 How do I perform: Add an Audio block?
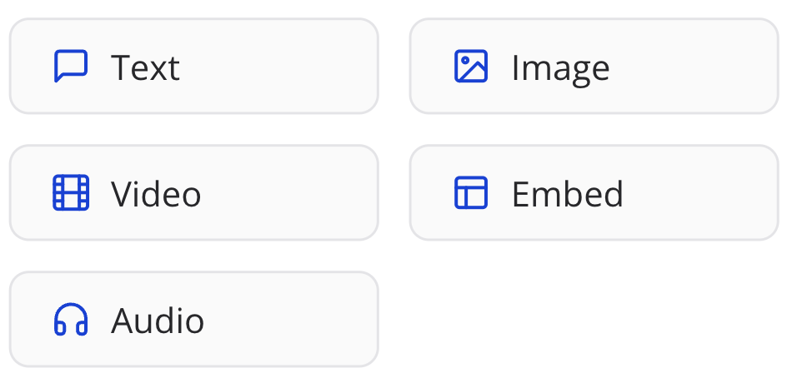coord(193,320)
